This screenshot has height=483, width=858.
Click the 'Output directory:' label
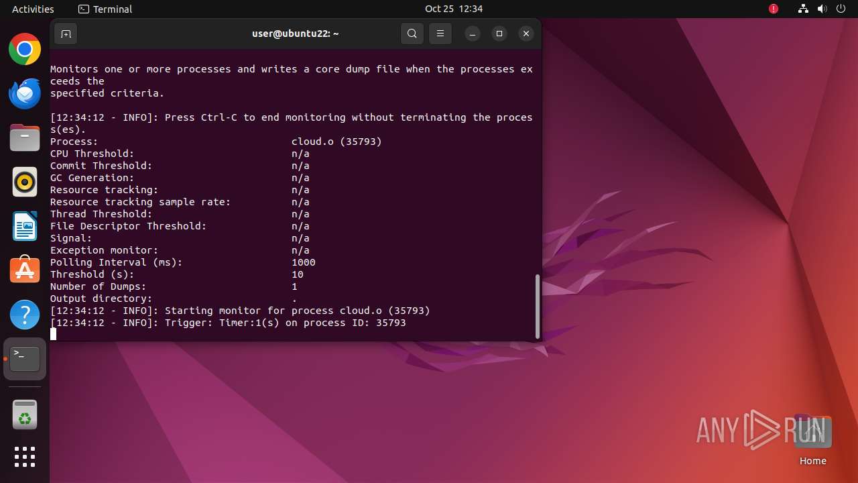click(101, 299)
